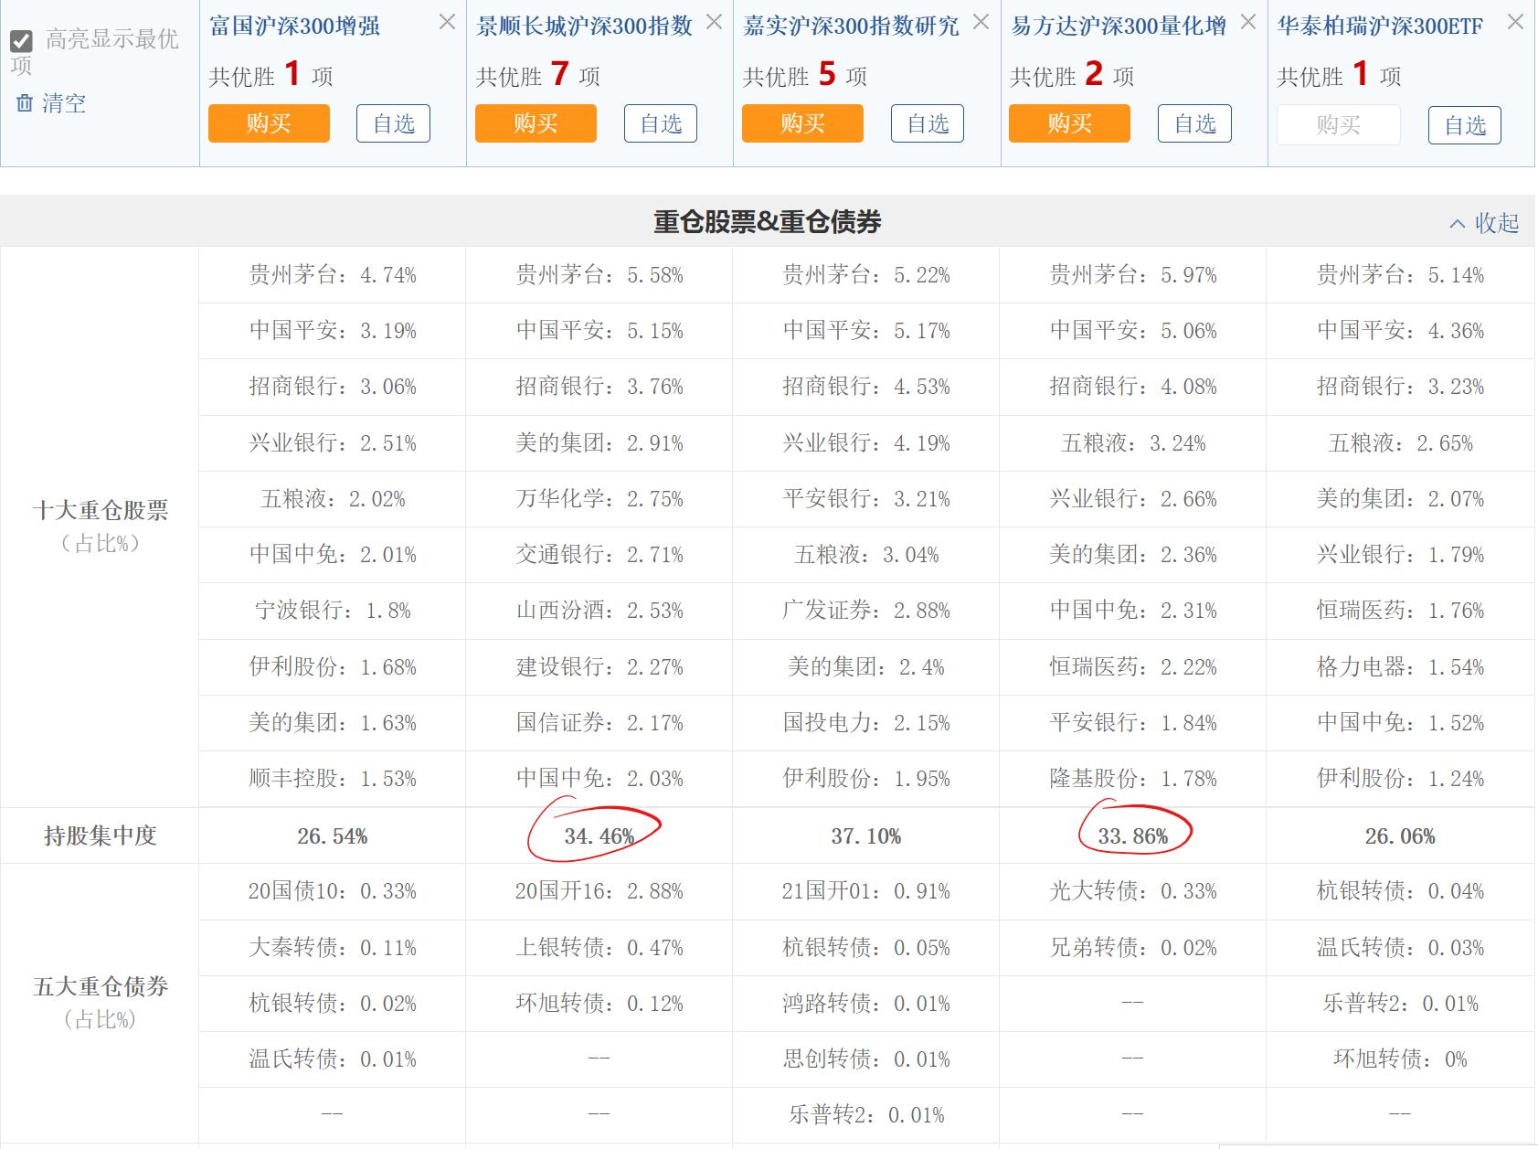Click 购买 for 富国沪深300增强
Screen dimensions: 1538x1149
tap(269, 123)
